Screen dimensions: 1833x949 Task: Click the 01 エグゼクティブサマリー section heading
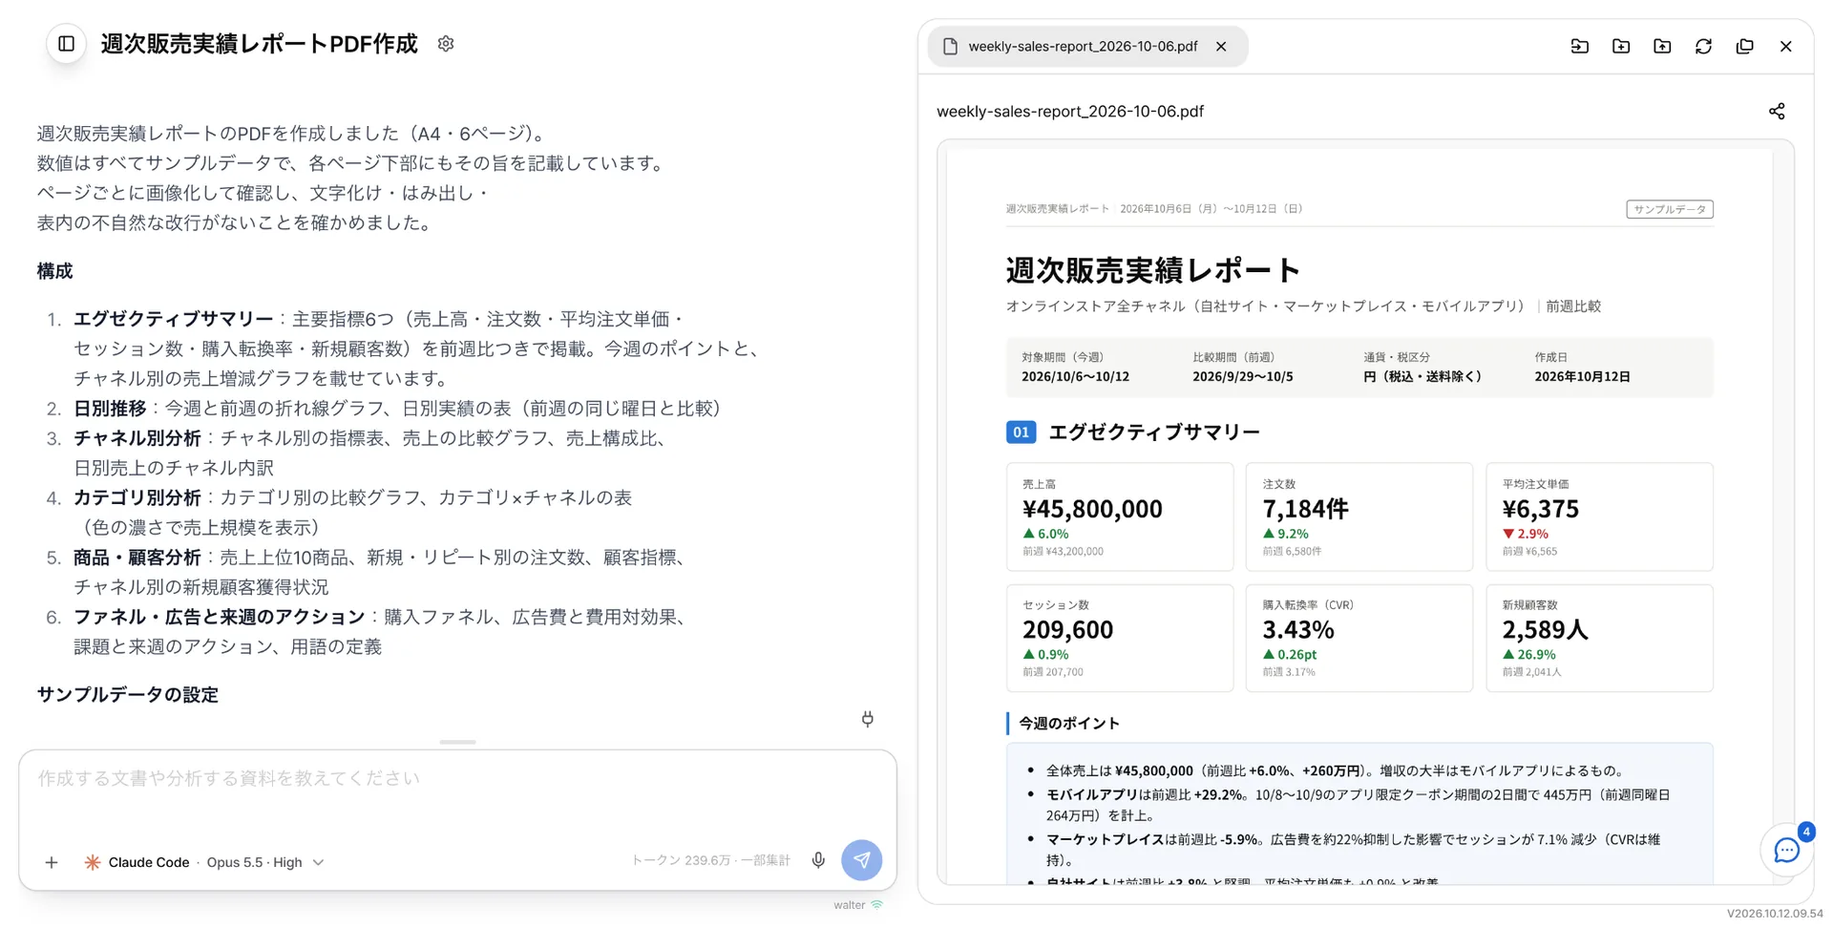coord(1133,432)
